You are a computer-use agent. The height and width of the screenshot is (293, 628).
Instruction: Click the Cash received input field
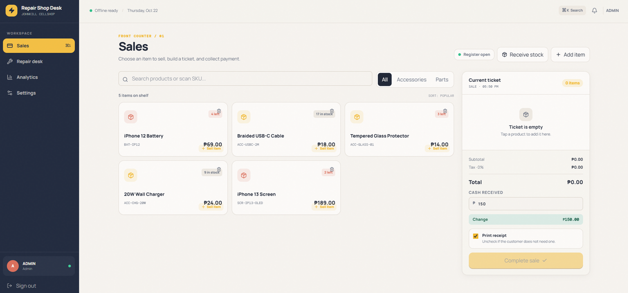pyautogui.click(x=526, y=204)
